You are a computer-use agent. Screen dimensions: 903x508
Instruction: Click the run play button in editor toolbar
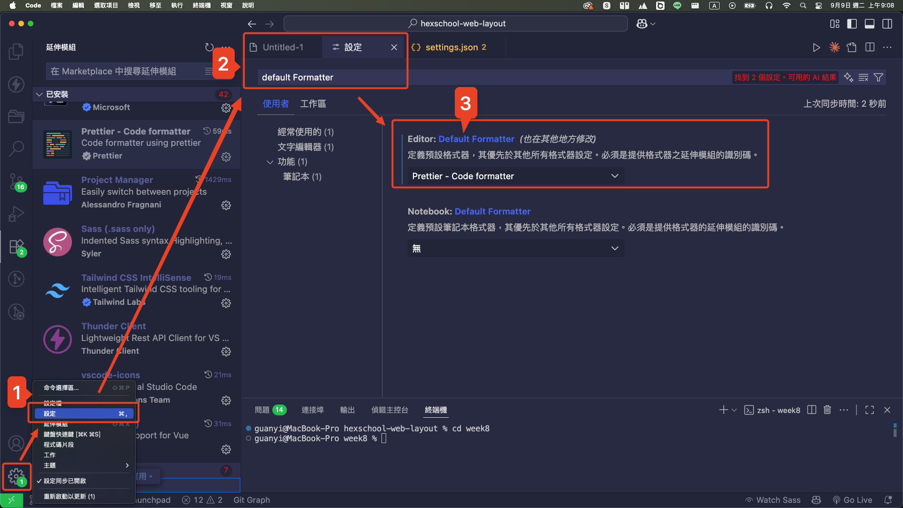pyautogui.click(x=816, y=47)
